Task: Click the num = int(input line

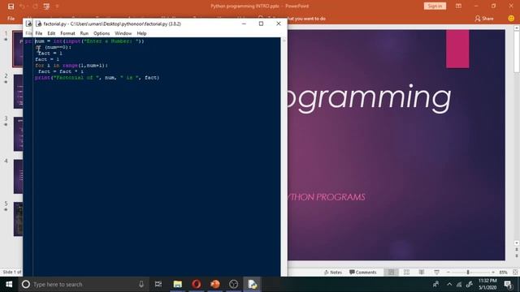Action: click(x=89, y=41)
